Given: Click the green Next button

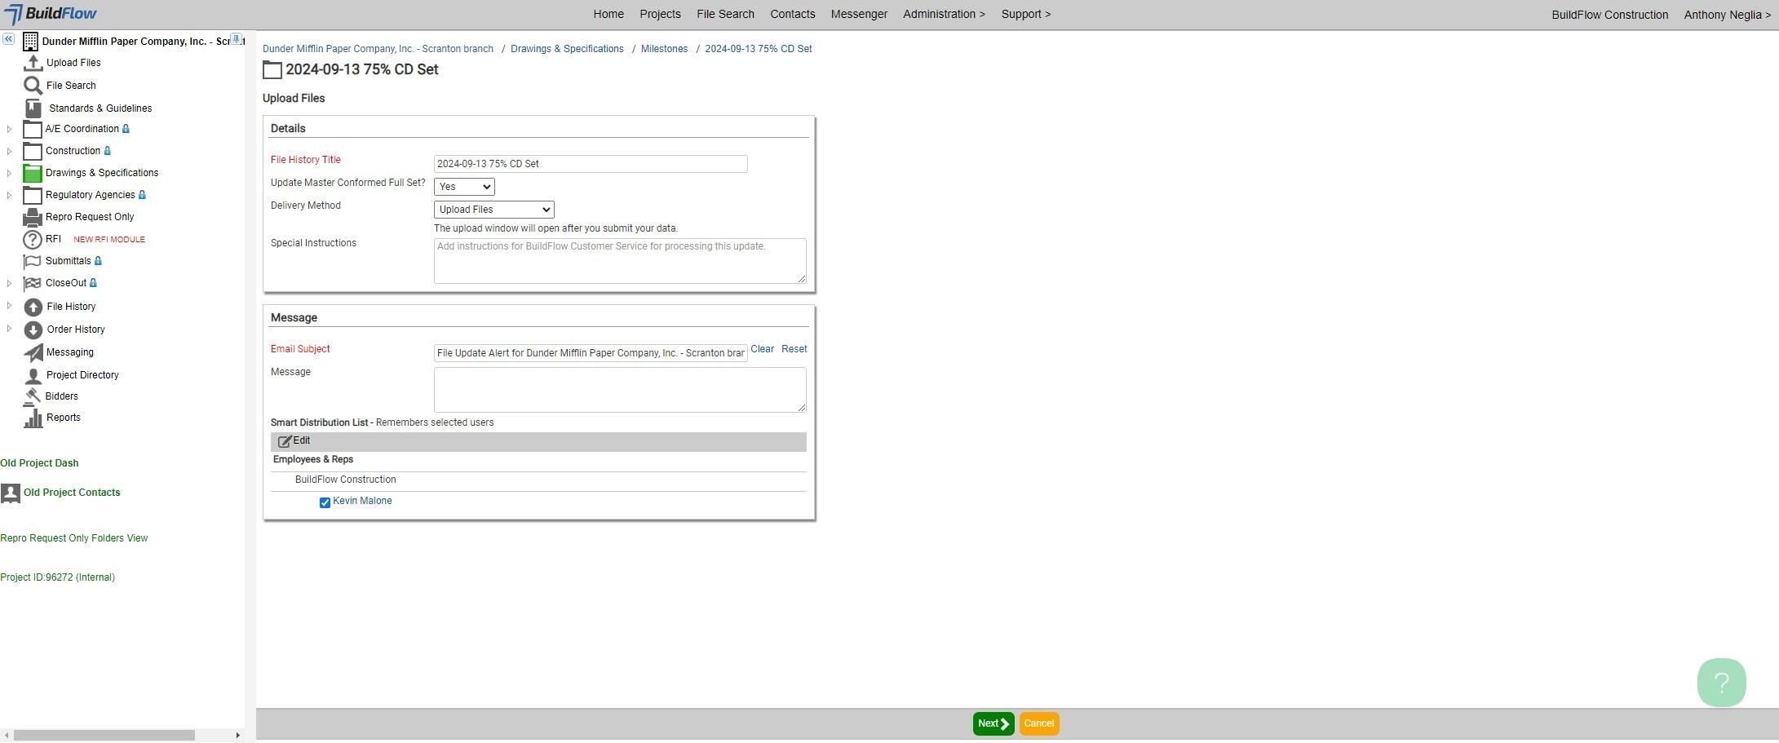Looking at the screenshot, I should click(993, 724).
